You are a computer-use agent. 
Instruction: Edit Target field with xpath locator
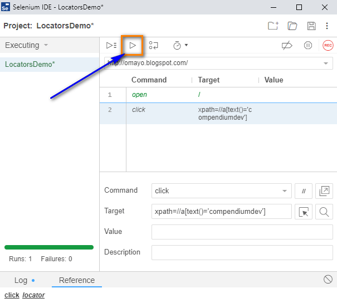(x=221, y=212)
